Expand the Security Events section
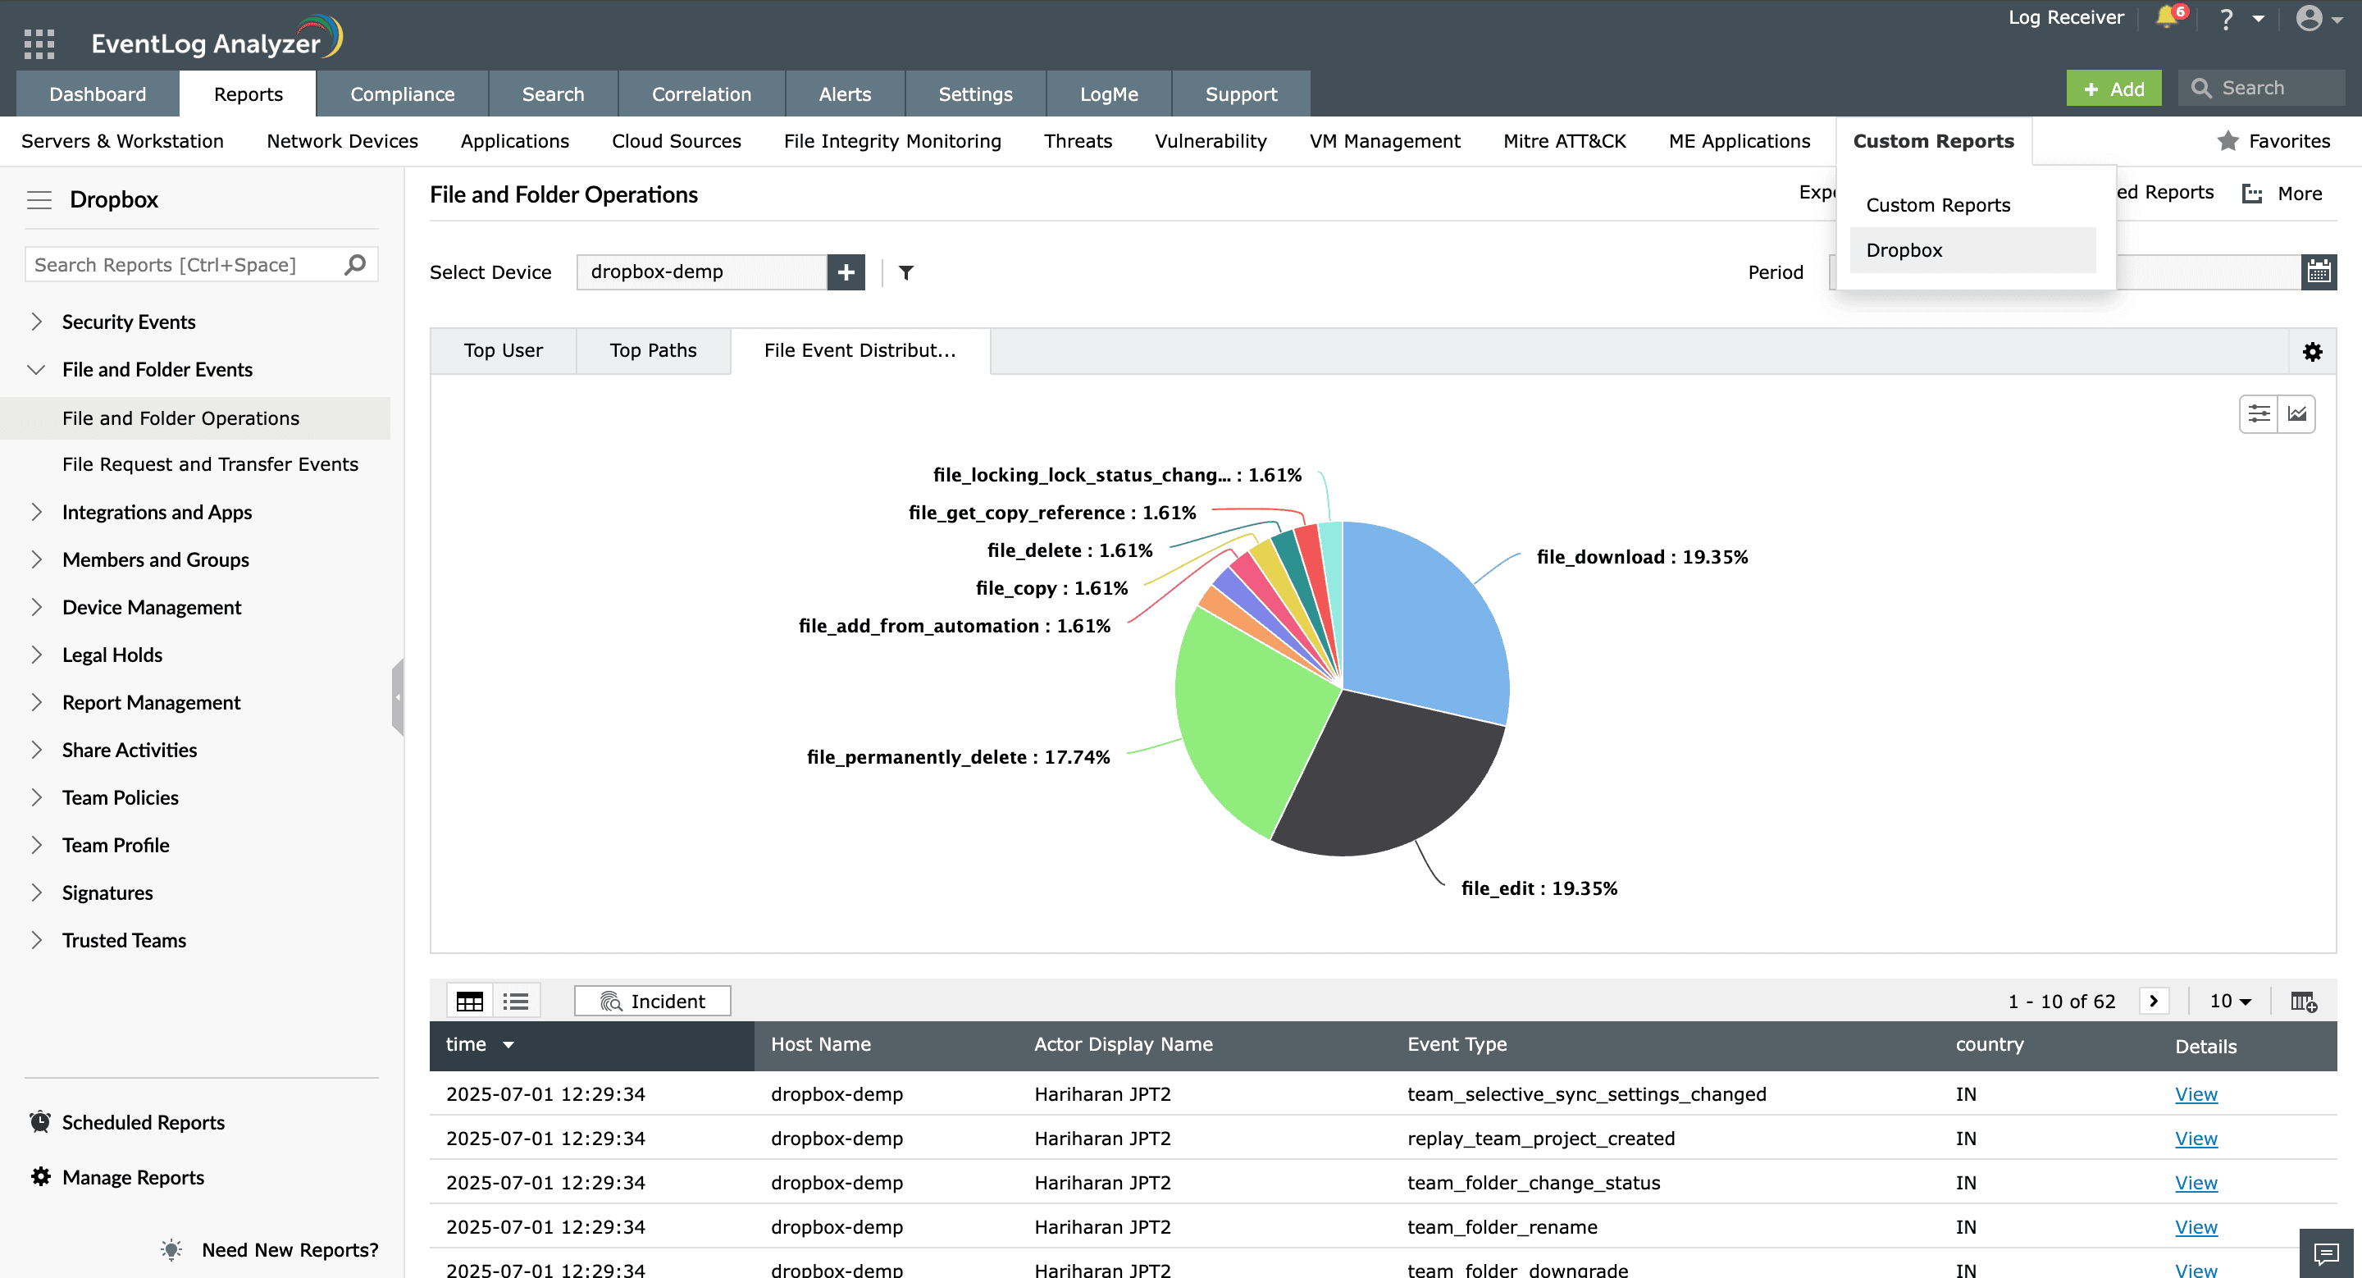Screen dimensions: 2362x1278 tap(37, 322)
